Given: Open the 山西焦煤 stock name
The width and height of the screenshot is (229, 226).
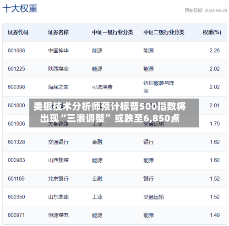Looking at the screenshot, I should click(x=58, y=160).
